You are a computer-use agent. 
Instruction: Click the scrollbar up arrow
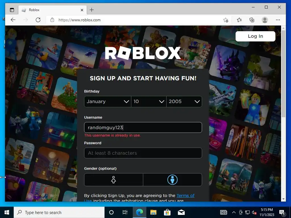click(283, 28)
